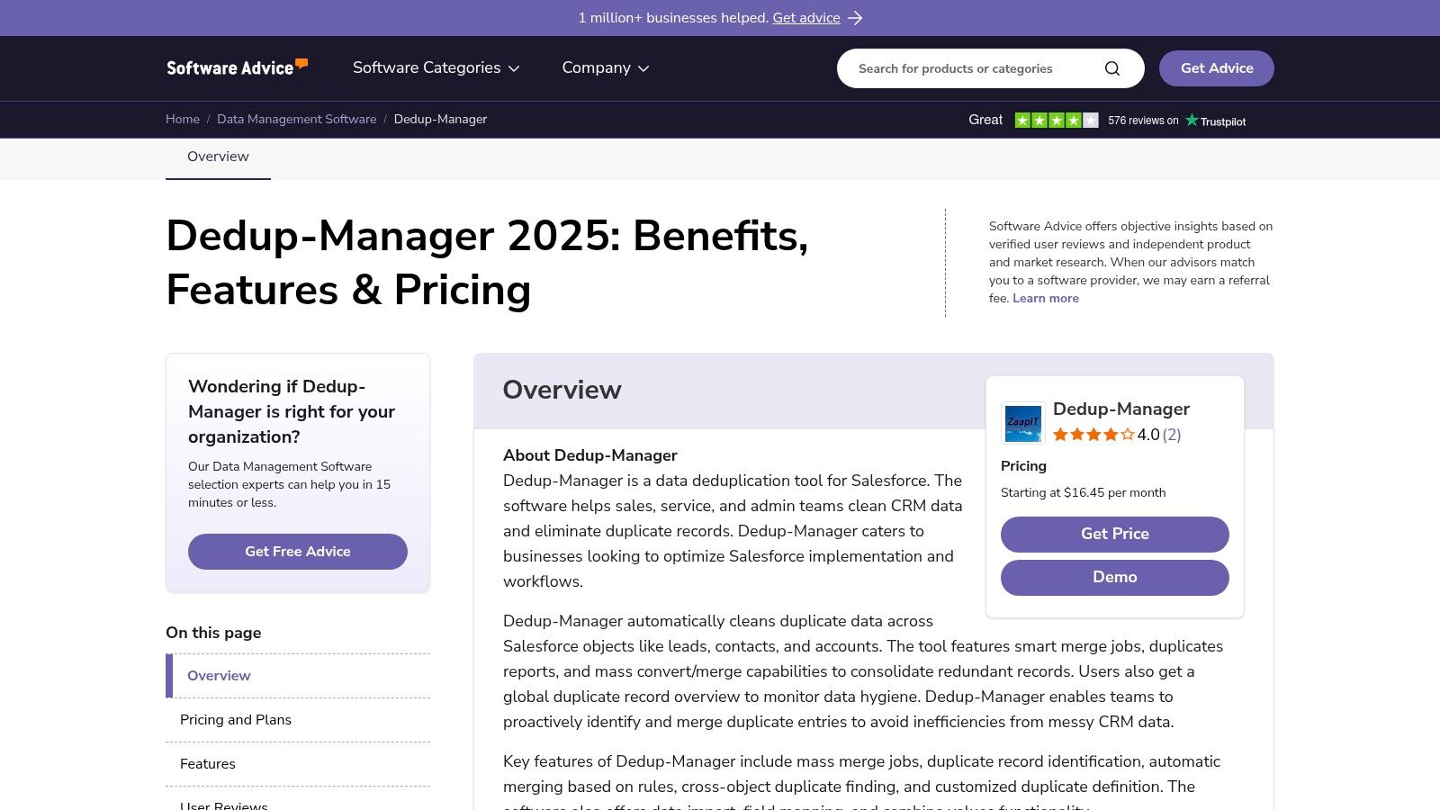
Task: Expand the Company dropdown menu
Action: click(606, 67)
